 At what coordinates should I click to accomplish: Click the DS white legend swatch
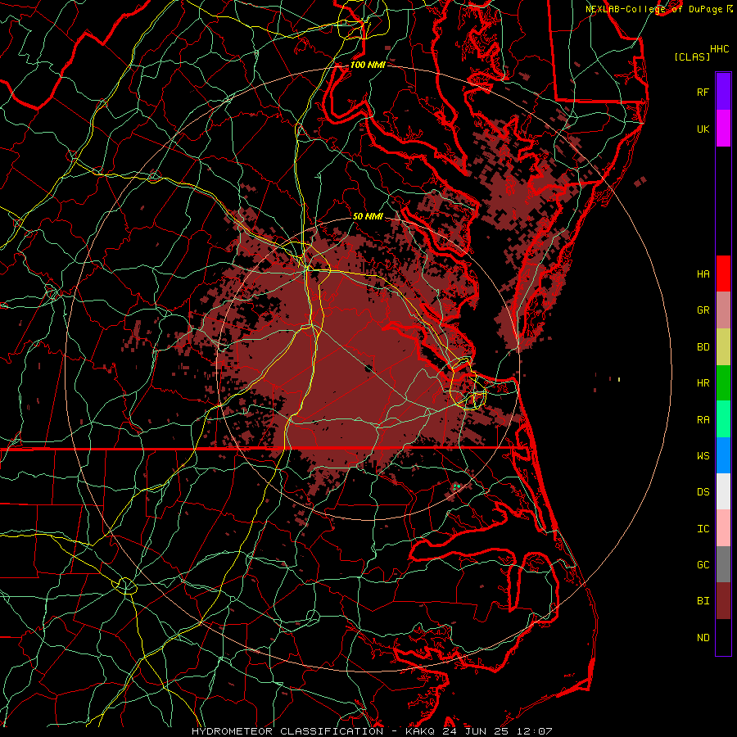(723, 491)
